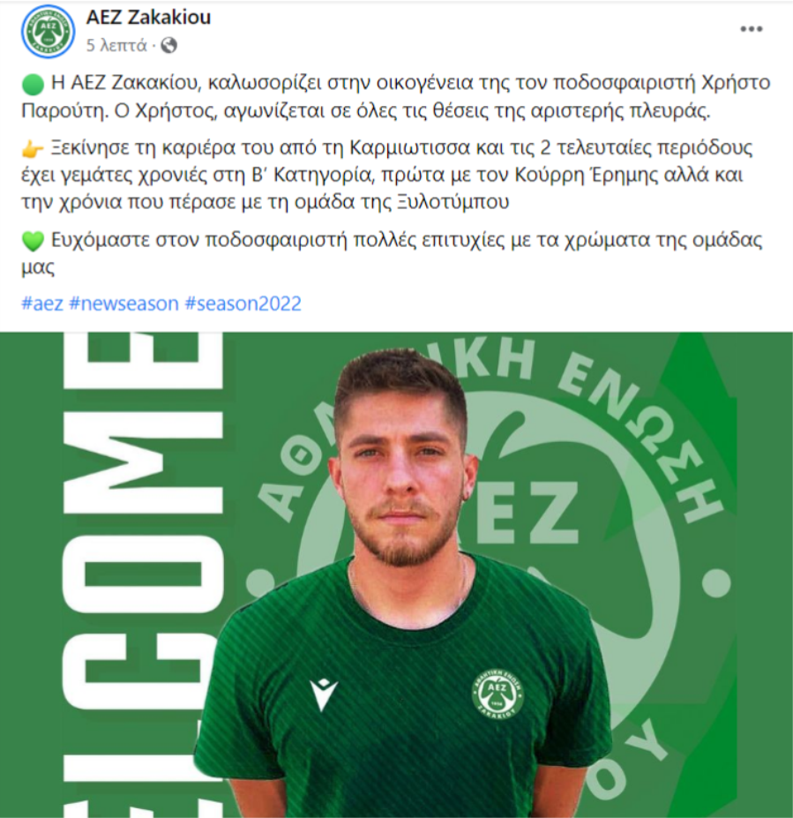The image size is (793, 818).
Task: Click the AEZ Zakakiou profile picture
Action: click(48, 31)
